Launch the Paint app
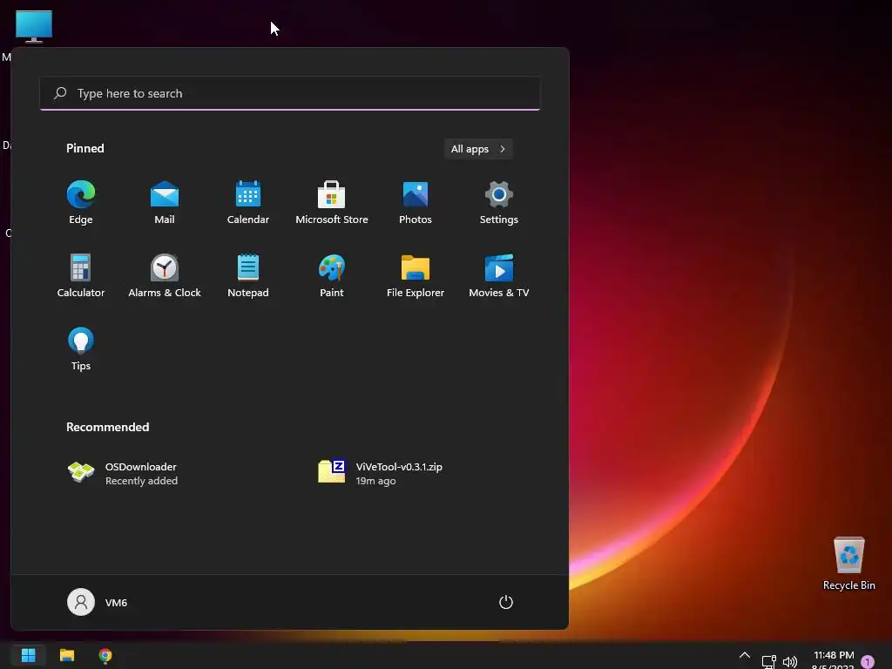The image size is (892, 669). coord(332,275)
